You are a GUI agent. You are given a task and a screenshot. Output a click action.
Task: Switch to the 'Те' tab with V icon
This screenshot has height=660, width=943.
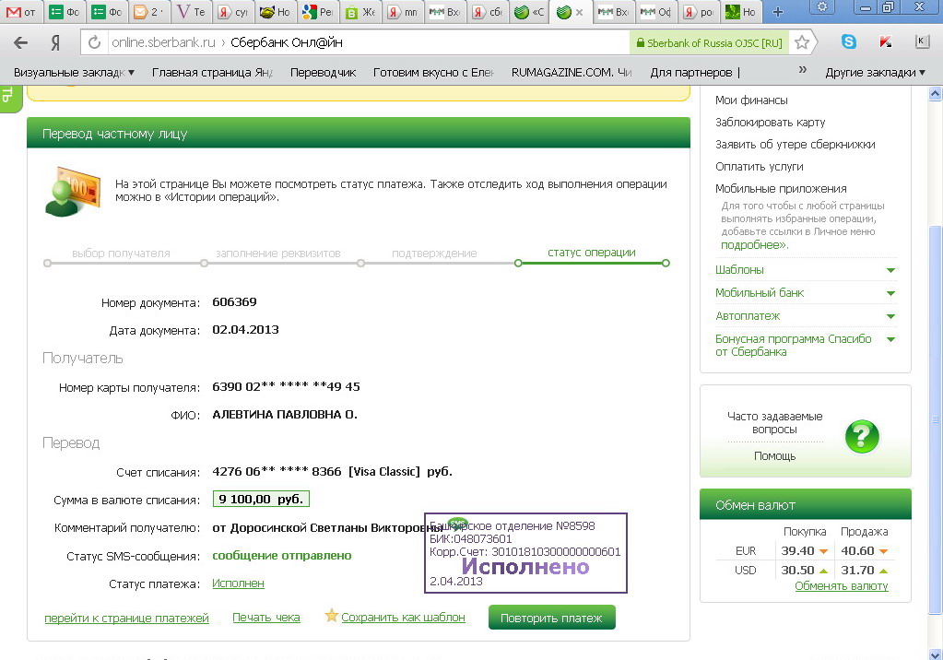pyautogui.click(x=193, y=12)
